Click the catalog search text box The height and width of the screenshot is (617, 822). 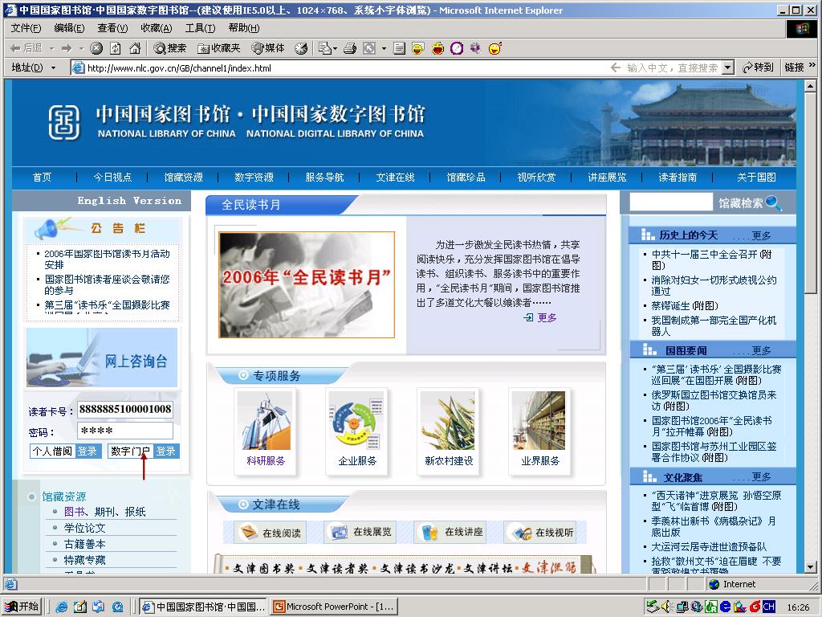tap(671, 202)
